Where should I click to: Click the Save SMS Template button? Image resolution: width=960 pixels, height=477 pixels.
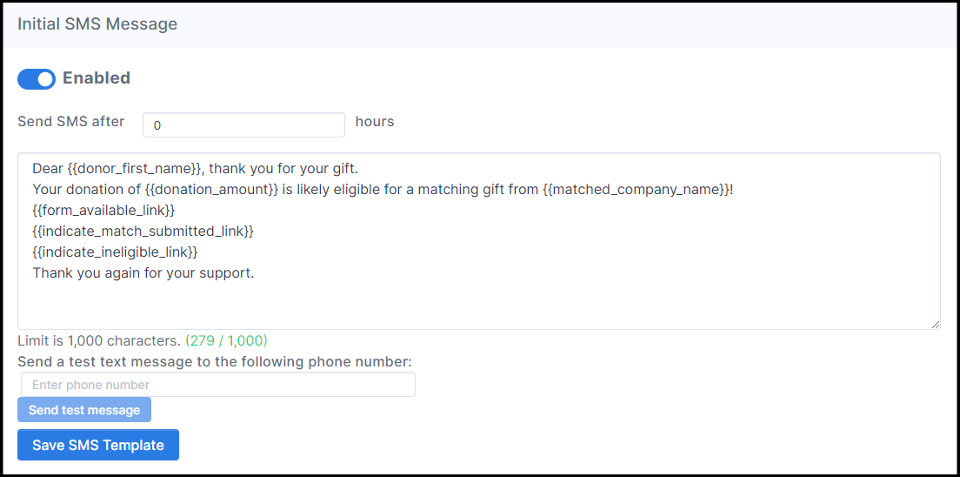98,445
